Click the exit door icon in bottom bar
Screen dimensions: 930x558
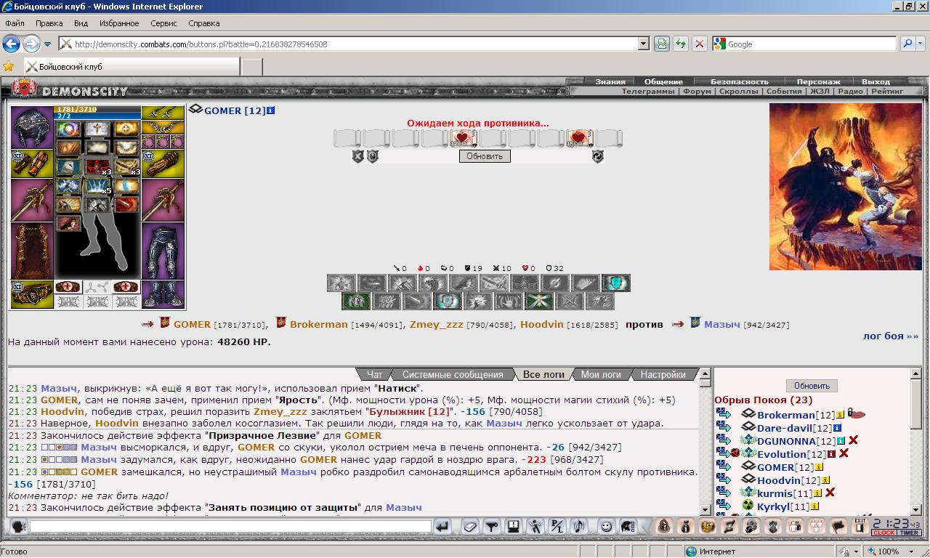(x=860, y=526)
